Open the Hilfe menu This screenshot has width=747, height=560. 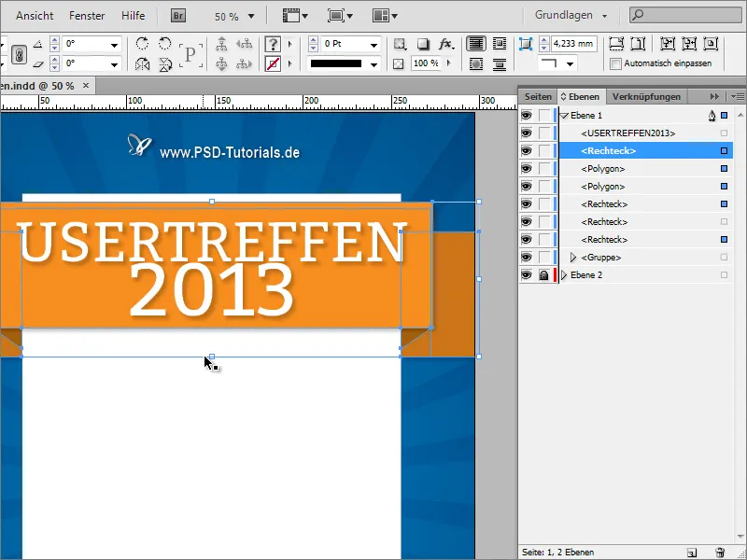[133, 16]
